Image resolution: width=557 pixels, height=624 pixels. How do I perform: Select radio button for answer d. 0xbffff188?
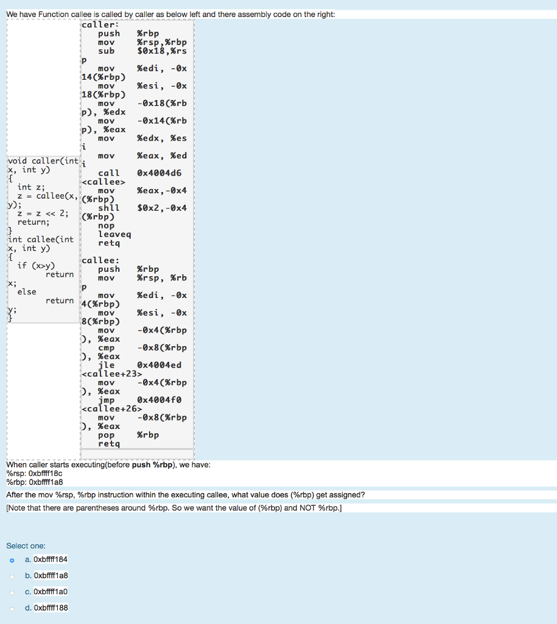12,608
